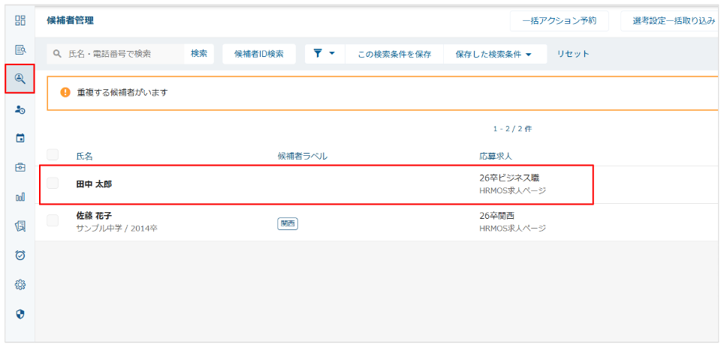This screenshot has width=724, height=347.
Task: Check the box for 佐藤 花子
Action: point(53,220)
